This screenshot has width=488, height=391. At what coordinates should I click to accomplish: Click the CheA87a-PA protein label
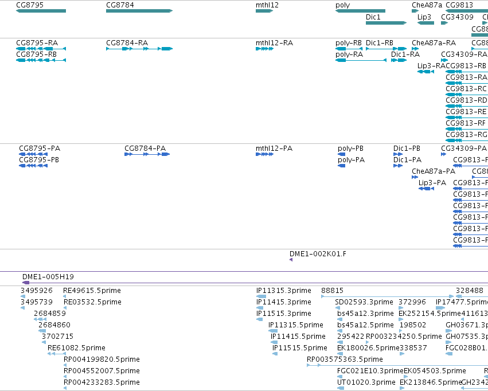tap(433, 171)
